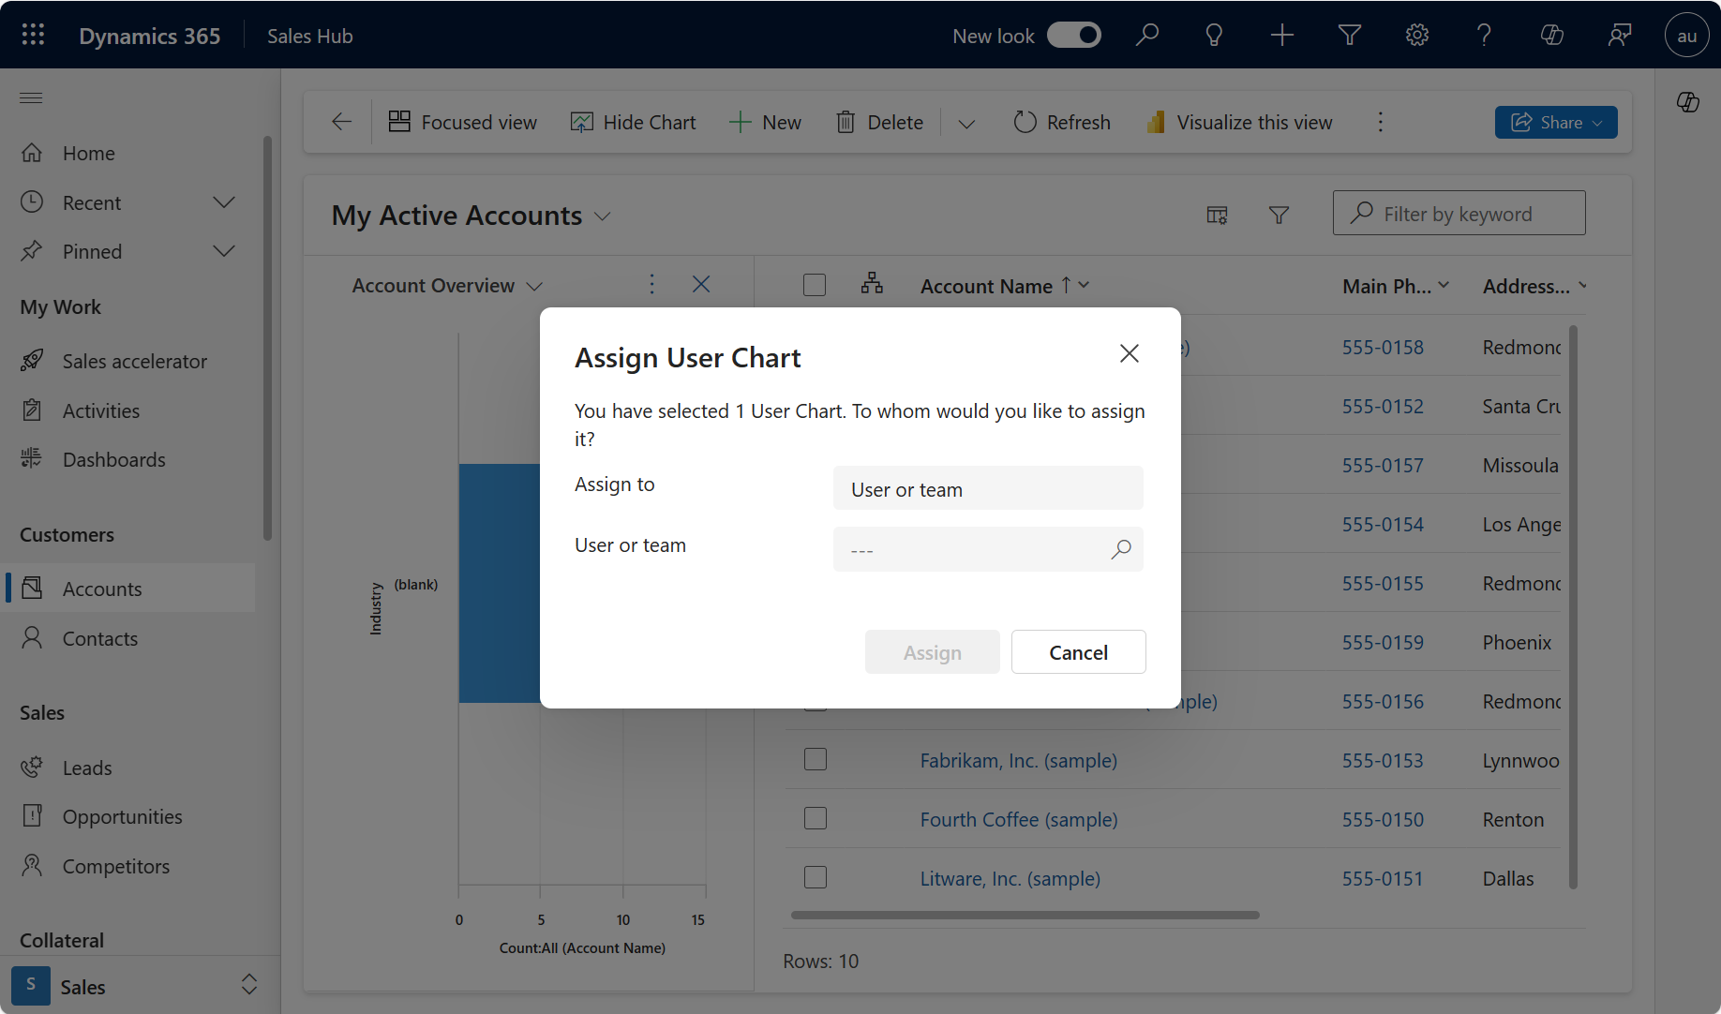Image resolution: width=1721 pixels, height=1014 pixels.
Task: Open the Account Overview chart selector
Action: (536, 286)
